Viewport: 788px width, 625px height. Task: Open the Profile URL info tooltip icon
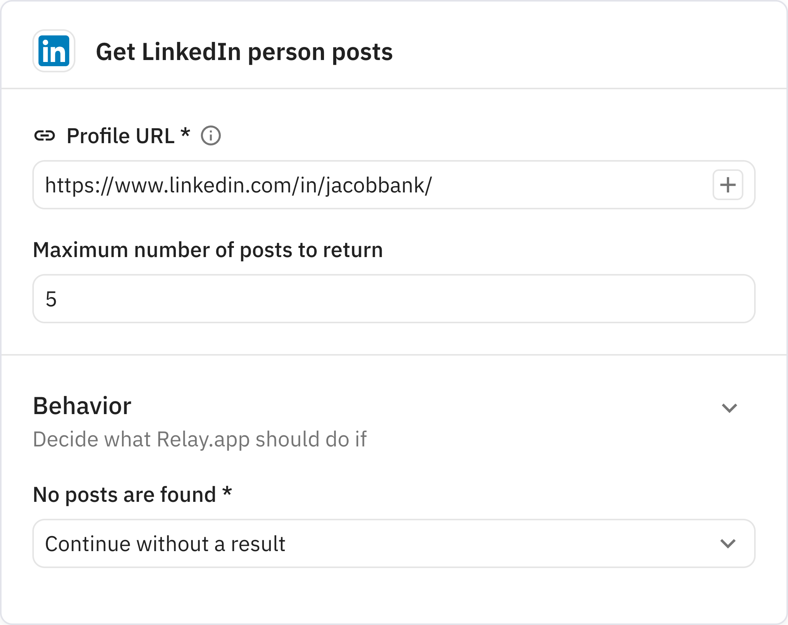(x=211, y=135)
